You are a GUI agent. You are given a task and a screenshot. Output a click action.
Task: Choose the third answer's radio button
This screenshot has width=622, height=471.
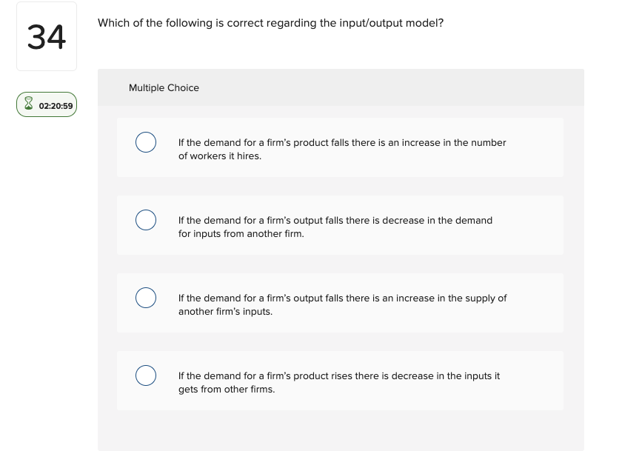146,297
